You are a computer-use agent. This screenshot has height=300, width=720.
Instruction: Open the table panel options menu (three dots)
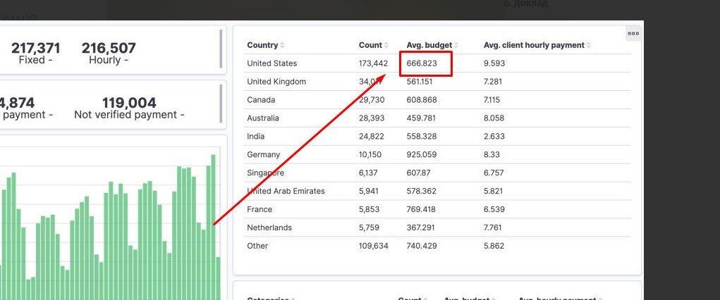pos(633,34)
